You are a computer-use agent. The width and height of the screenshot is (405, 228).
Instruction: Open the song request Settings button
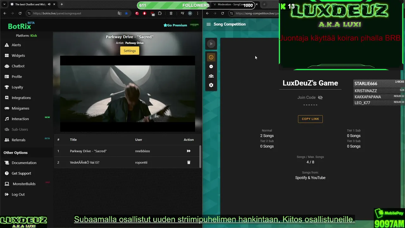(x=130, y=51)
